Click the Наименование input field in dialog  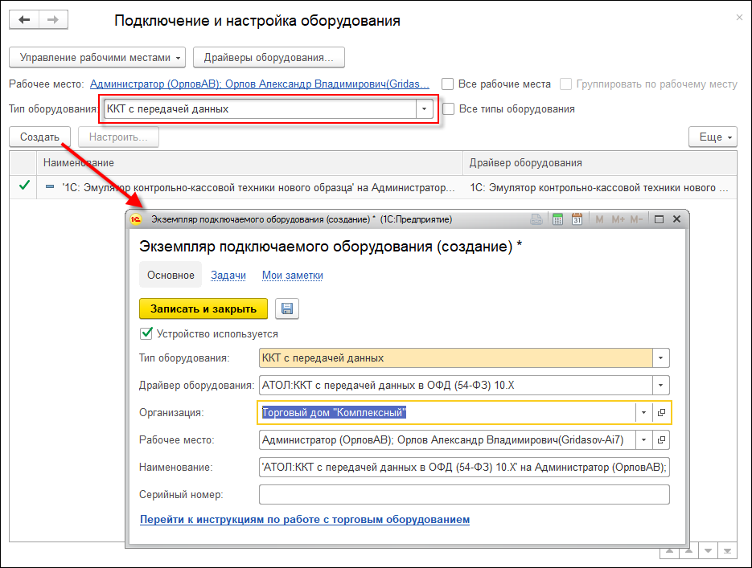tap(464, 467)
